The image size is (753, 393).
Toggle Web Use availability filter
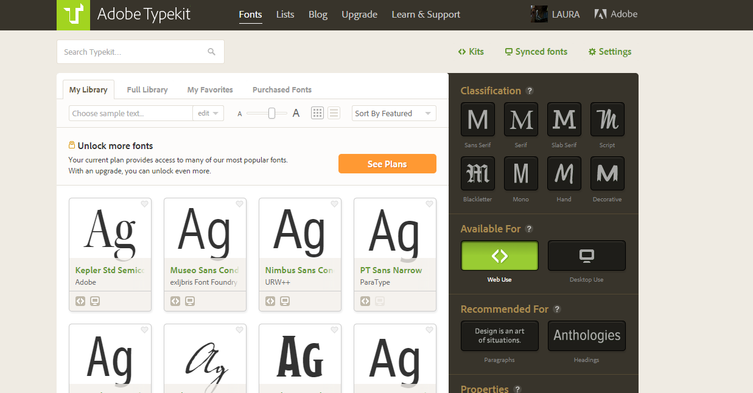500,256
